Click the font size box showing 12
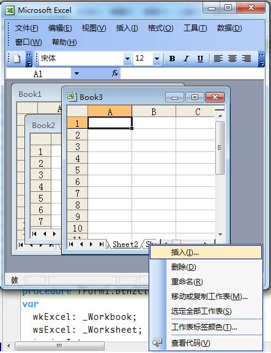The image size is (271, 353). pyautogui.click(x=143, y=59)
